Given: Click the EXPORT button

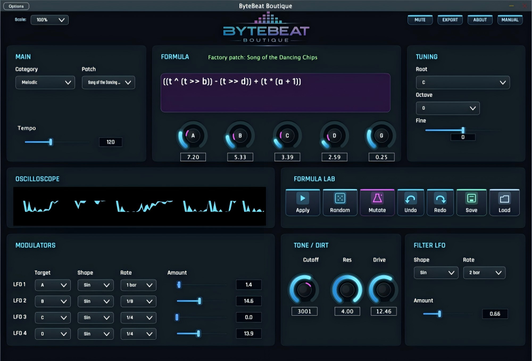Looking at the screenshot, I should coord(450,20).
